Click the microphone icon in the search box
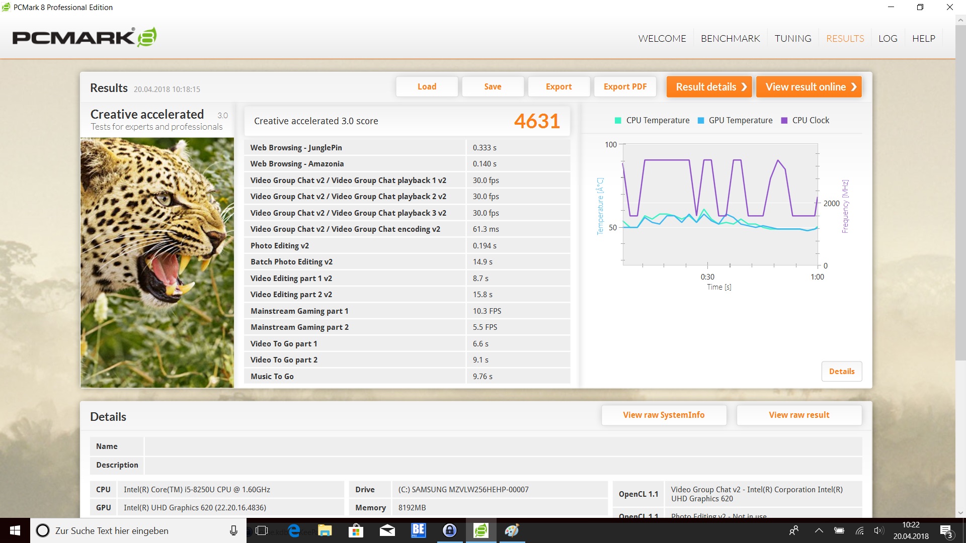The width and height of the screenshot is (966, 543). pos(233,530)
